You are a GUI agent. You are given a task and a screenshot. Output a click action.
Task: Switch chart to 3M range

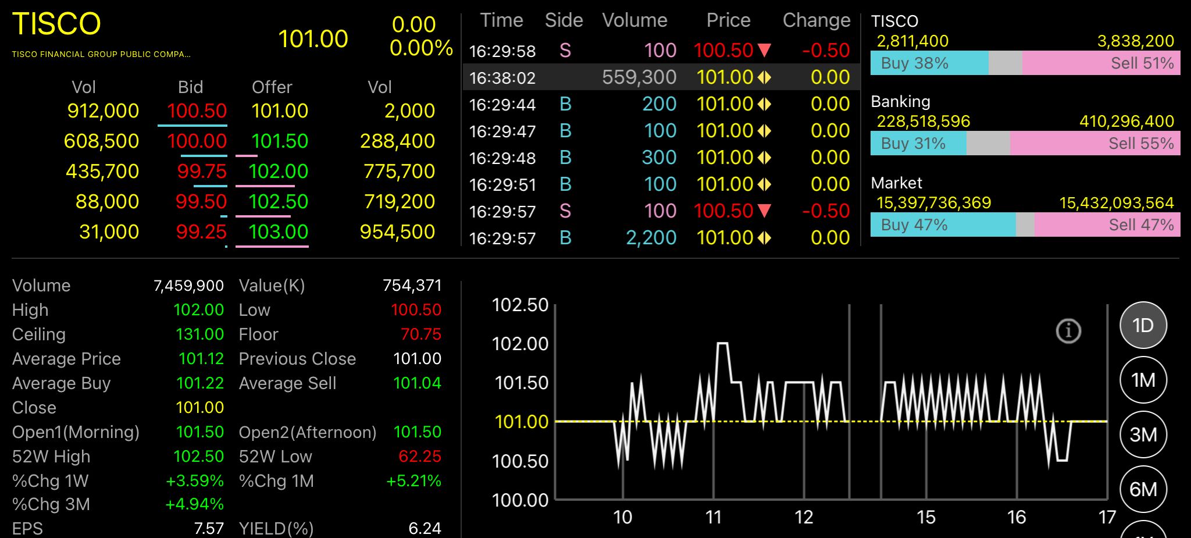pyautogui.click(x=1143, y=434)
